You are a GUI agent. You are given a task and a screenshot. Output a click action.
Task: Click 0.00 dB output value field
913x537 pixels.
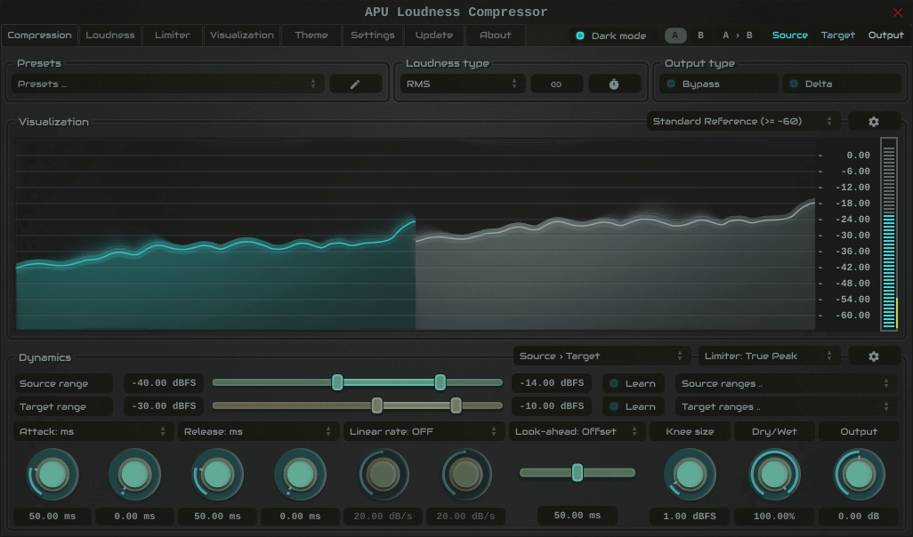[859, 516]
